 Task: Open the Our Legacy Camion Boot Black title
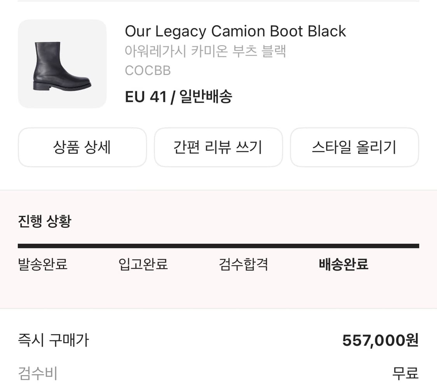[x=235, y=31]
